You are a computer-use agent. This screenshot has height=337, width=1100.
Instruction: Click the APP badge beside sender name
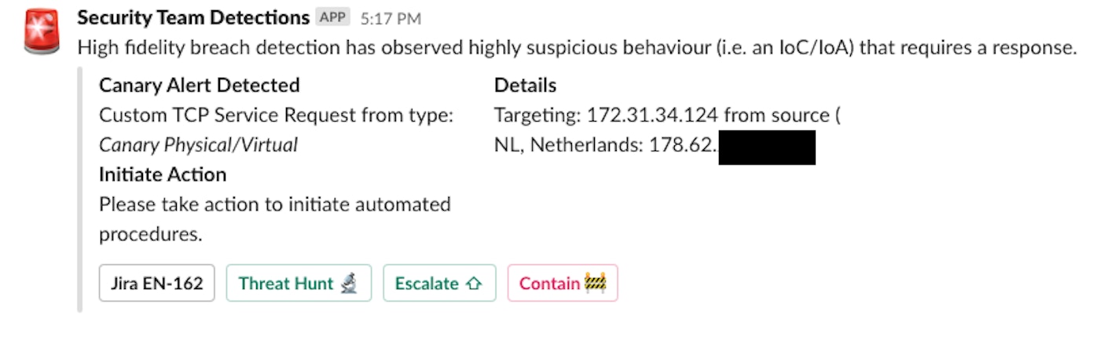[333, 17]
